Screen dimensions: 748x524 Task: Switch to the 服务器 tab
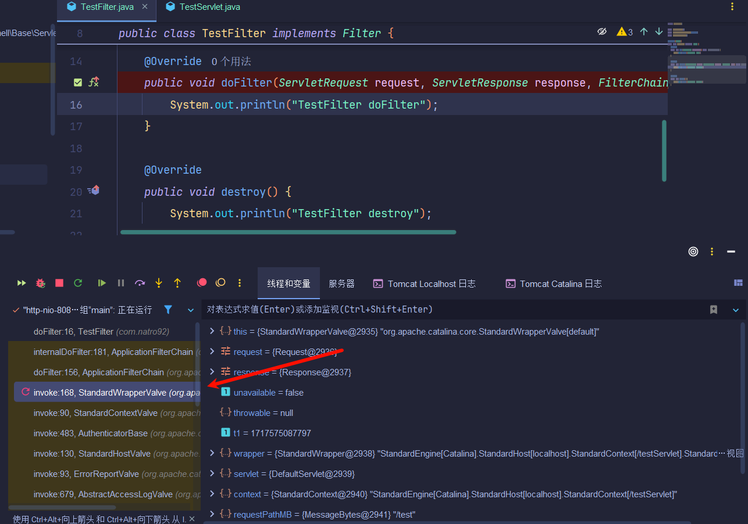(x=341, y=283)
